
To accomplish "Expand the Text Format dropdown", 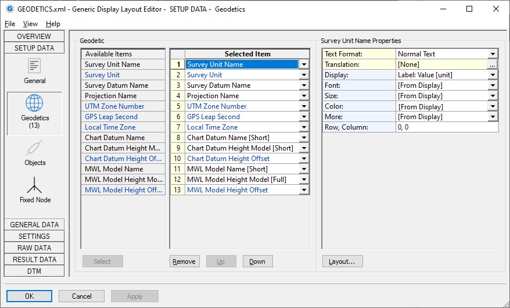I will pyautogui.click(x=493, y=54).
